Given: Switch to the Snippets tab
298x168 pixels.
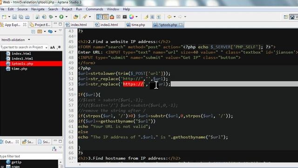Looking at the screenshot, I should (44, 142).
